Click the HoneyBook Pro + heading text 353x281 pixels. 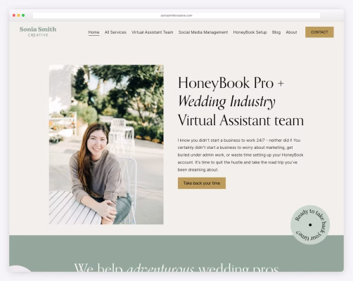coord(231,83)
